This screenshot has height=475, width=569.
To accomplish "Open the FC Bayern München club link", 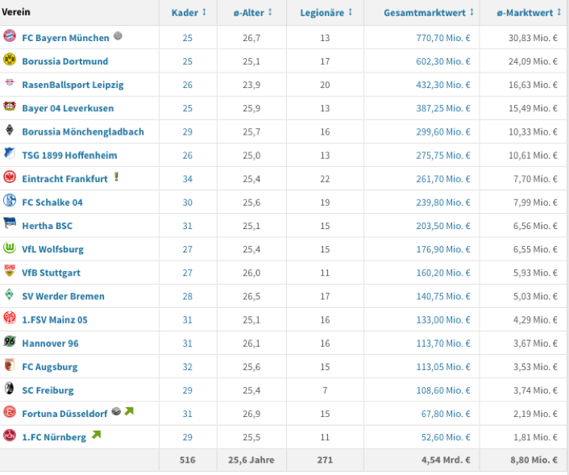I will click(65, 38).
